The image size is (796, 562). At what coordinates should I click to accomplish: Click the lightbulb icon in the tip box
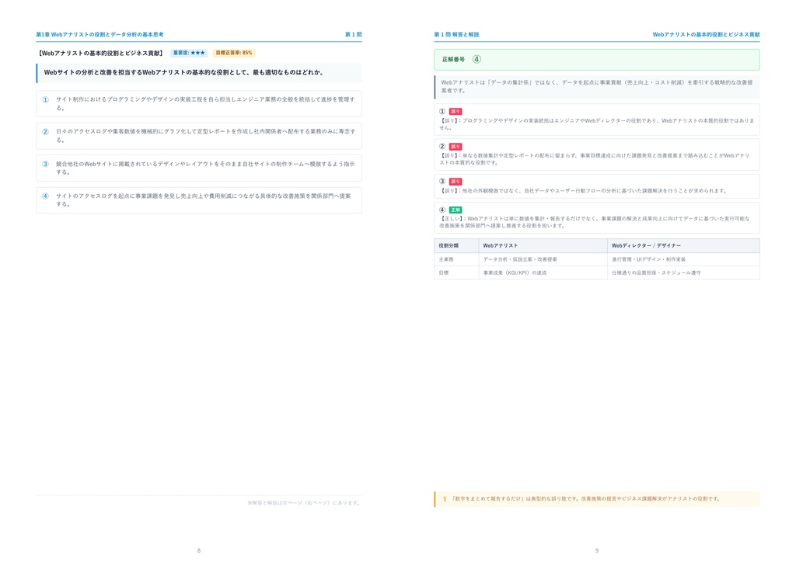[445, 498]
